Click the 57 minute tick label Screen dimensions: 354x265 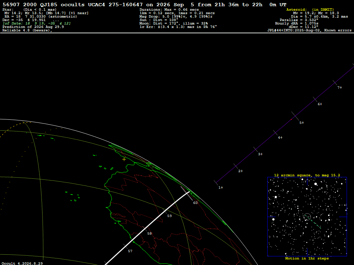pos(130,251)
